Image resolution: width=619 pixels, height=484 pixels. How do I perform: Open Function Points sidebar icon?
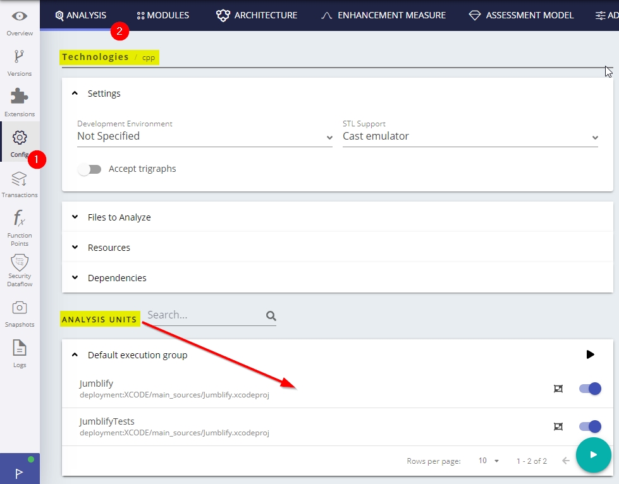click(x=20, y=220)
